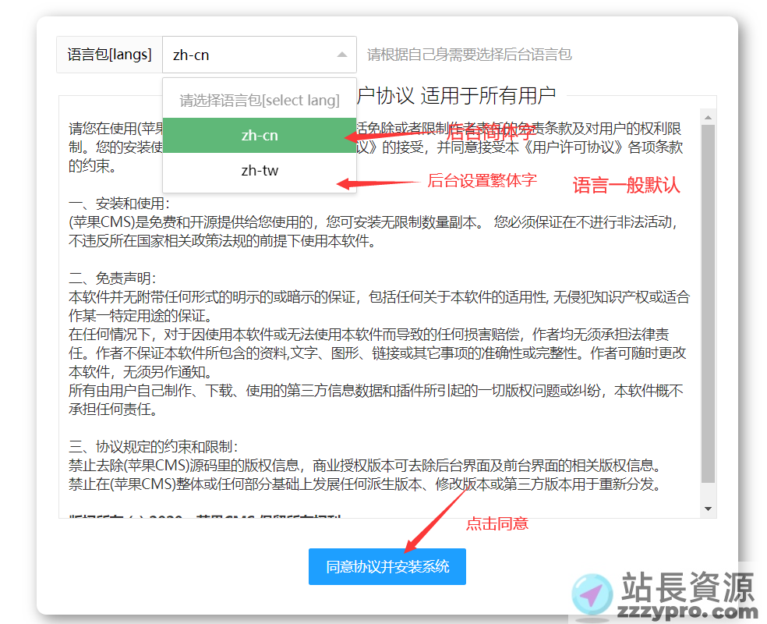
Task: Pick the placeholder option 请选择语言包[select lang]
Action: 260,101
